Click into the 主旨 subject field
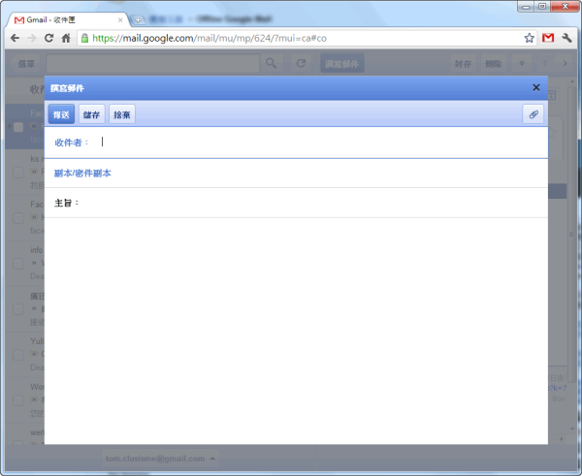Viewport: 582px width, 476px height. [296, 203]
